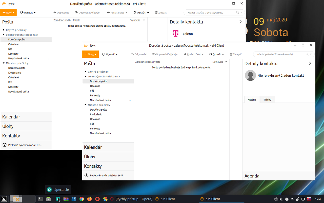The height and width of the screenshot is (203, 324).
Task: Open search options arrow in front window
Action: point(311,54)
